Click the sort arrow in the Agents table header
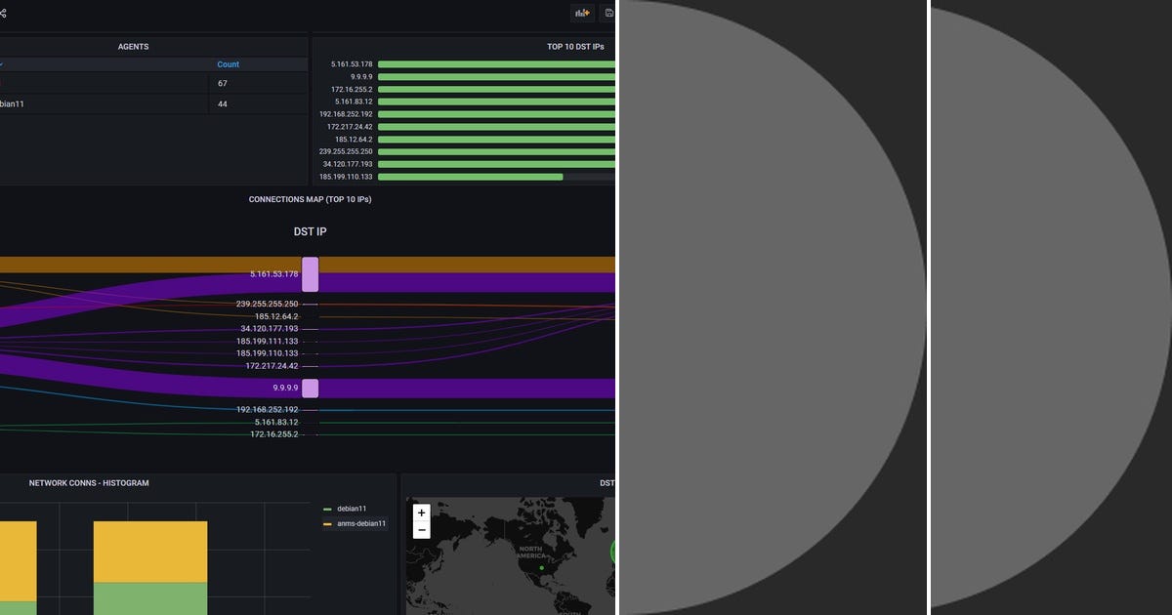This screenshot has height=615, width=1172. tap(3, 64)
